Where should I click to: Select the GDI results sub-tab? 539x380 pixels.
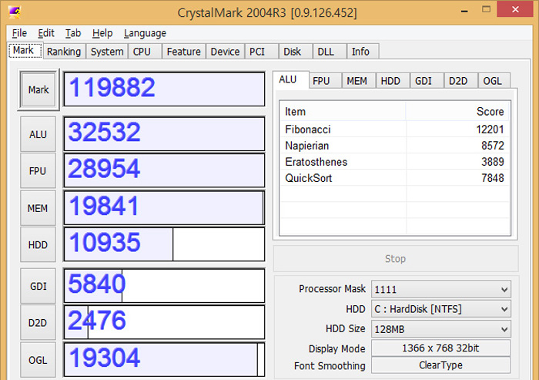(x=427, y=81)
